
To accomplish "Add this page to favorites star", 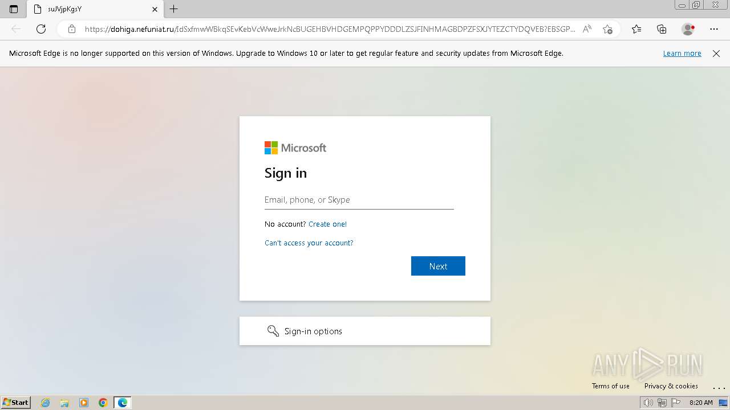I will [607, 29].
